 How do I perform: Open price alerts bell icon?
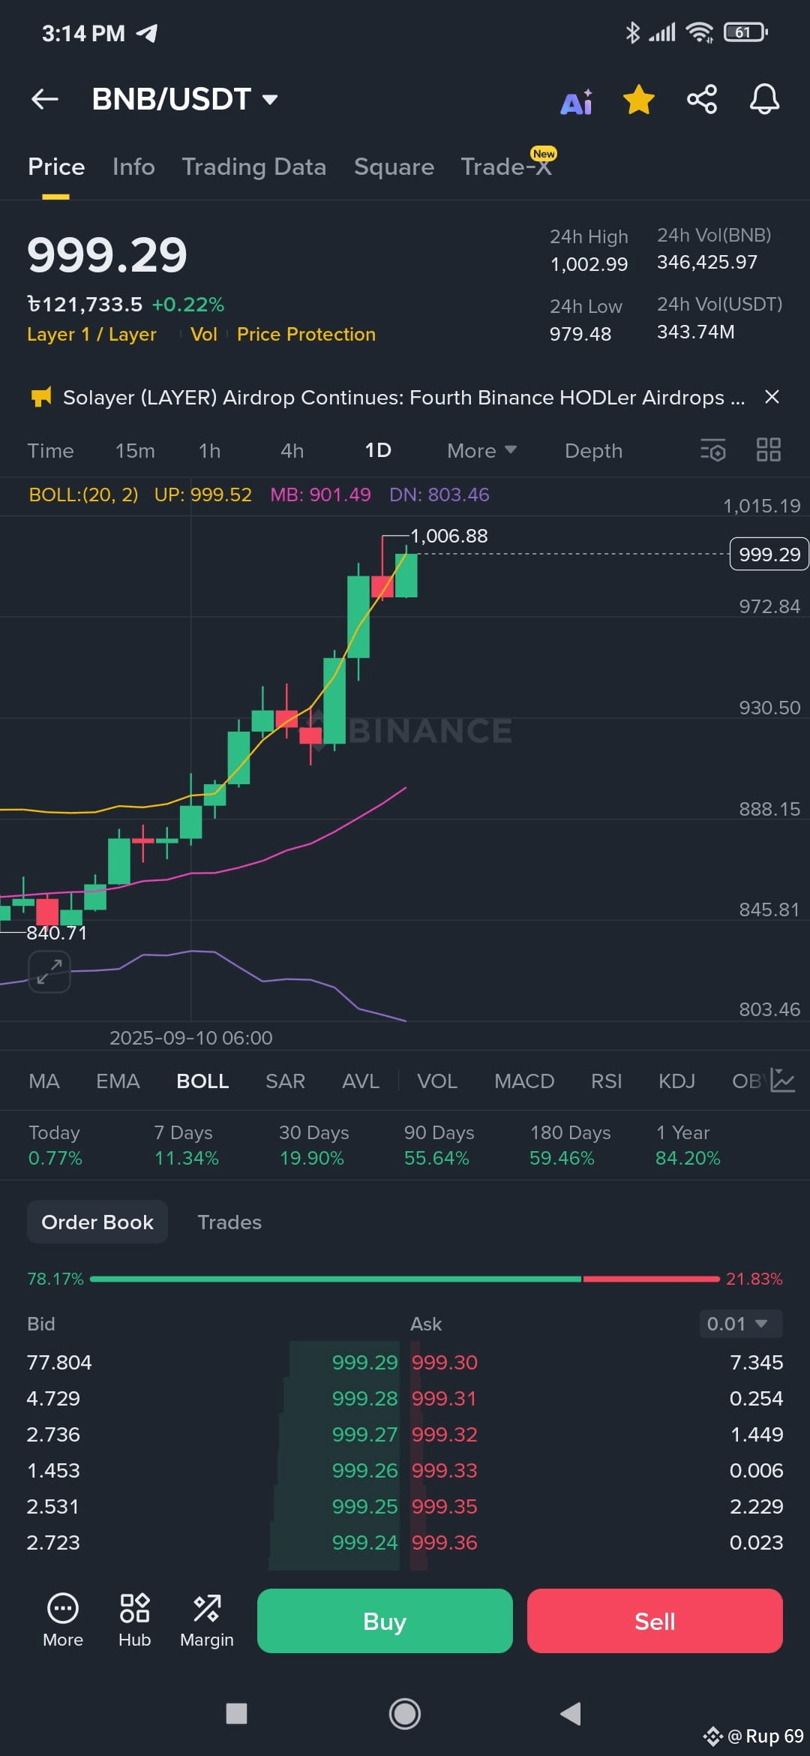[x=765, y=99]
